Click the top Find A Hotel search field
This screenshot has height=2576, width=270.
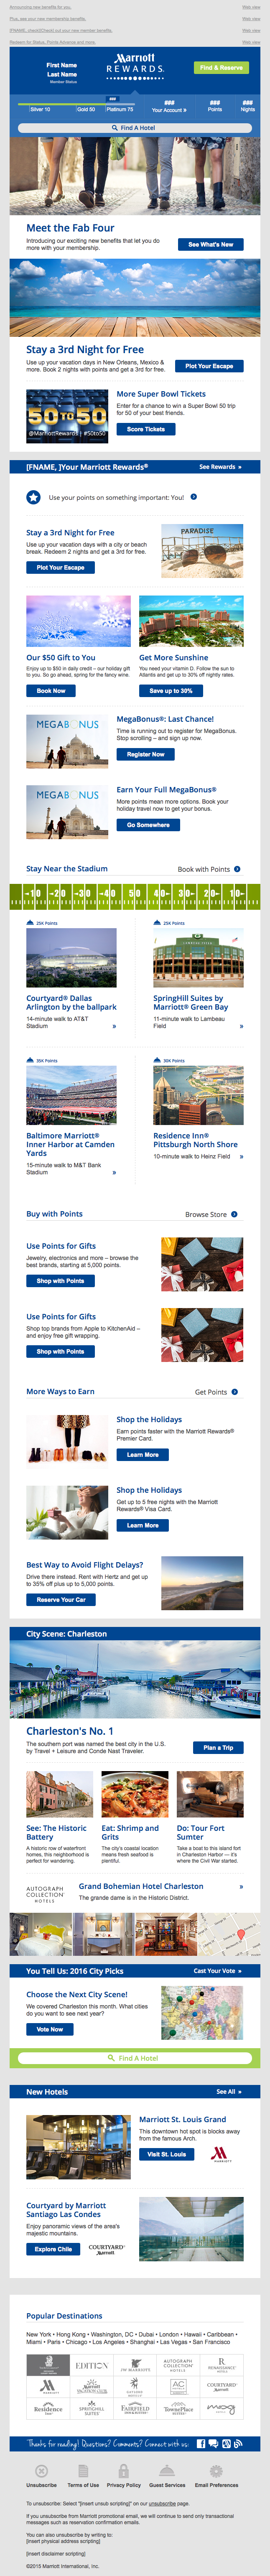tap(134, 128)
